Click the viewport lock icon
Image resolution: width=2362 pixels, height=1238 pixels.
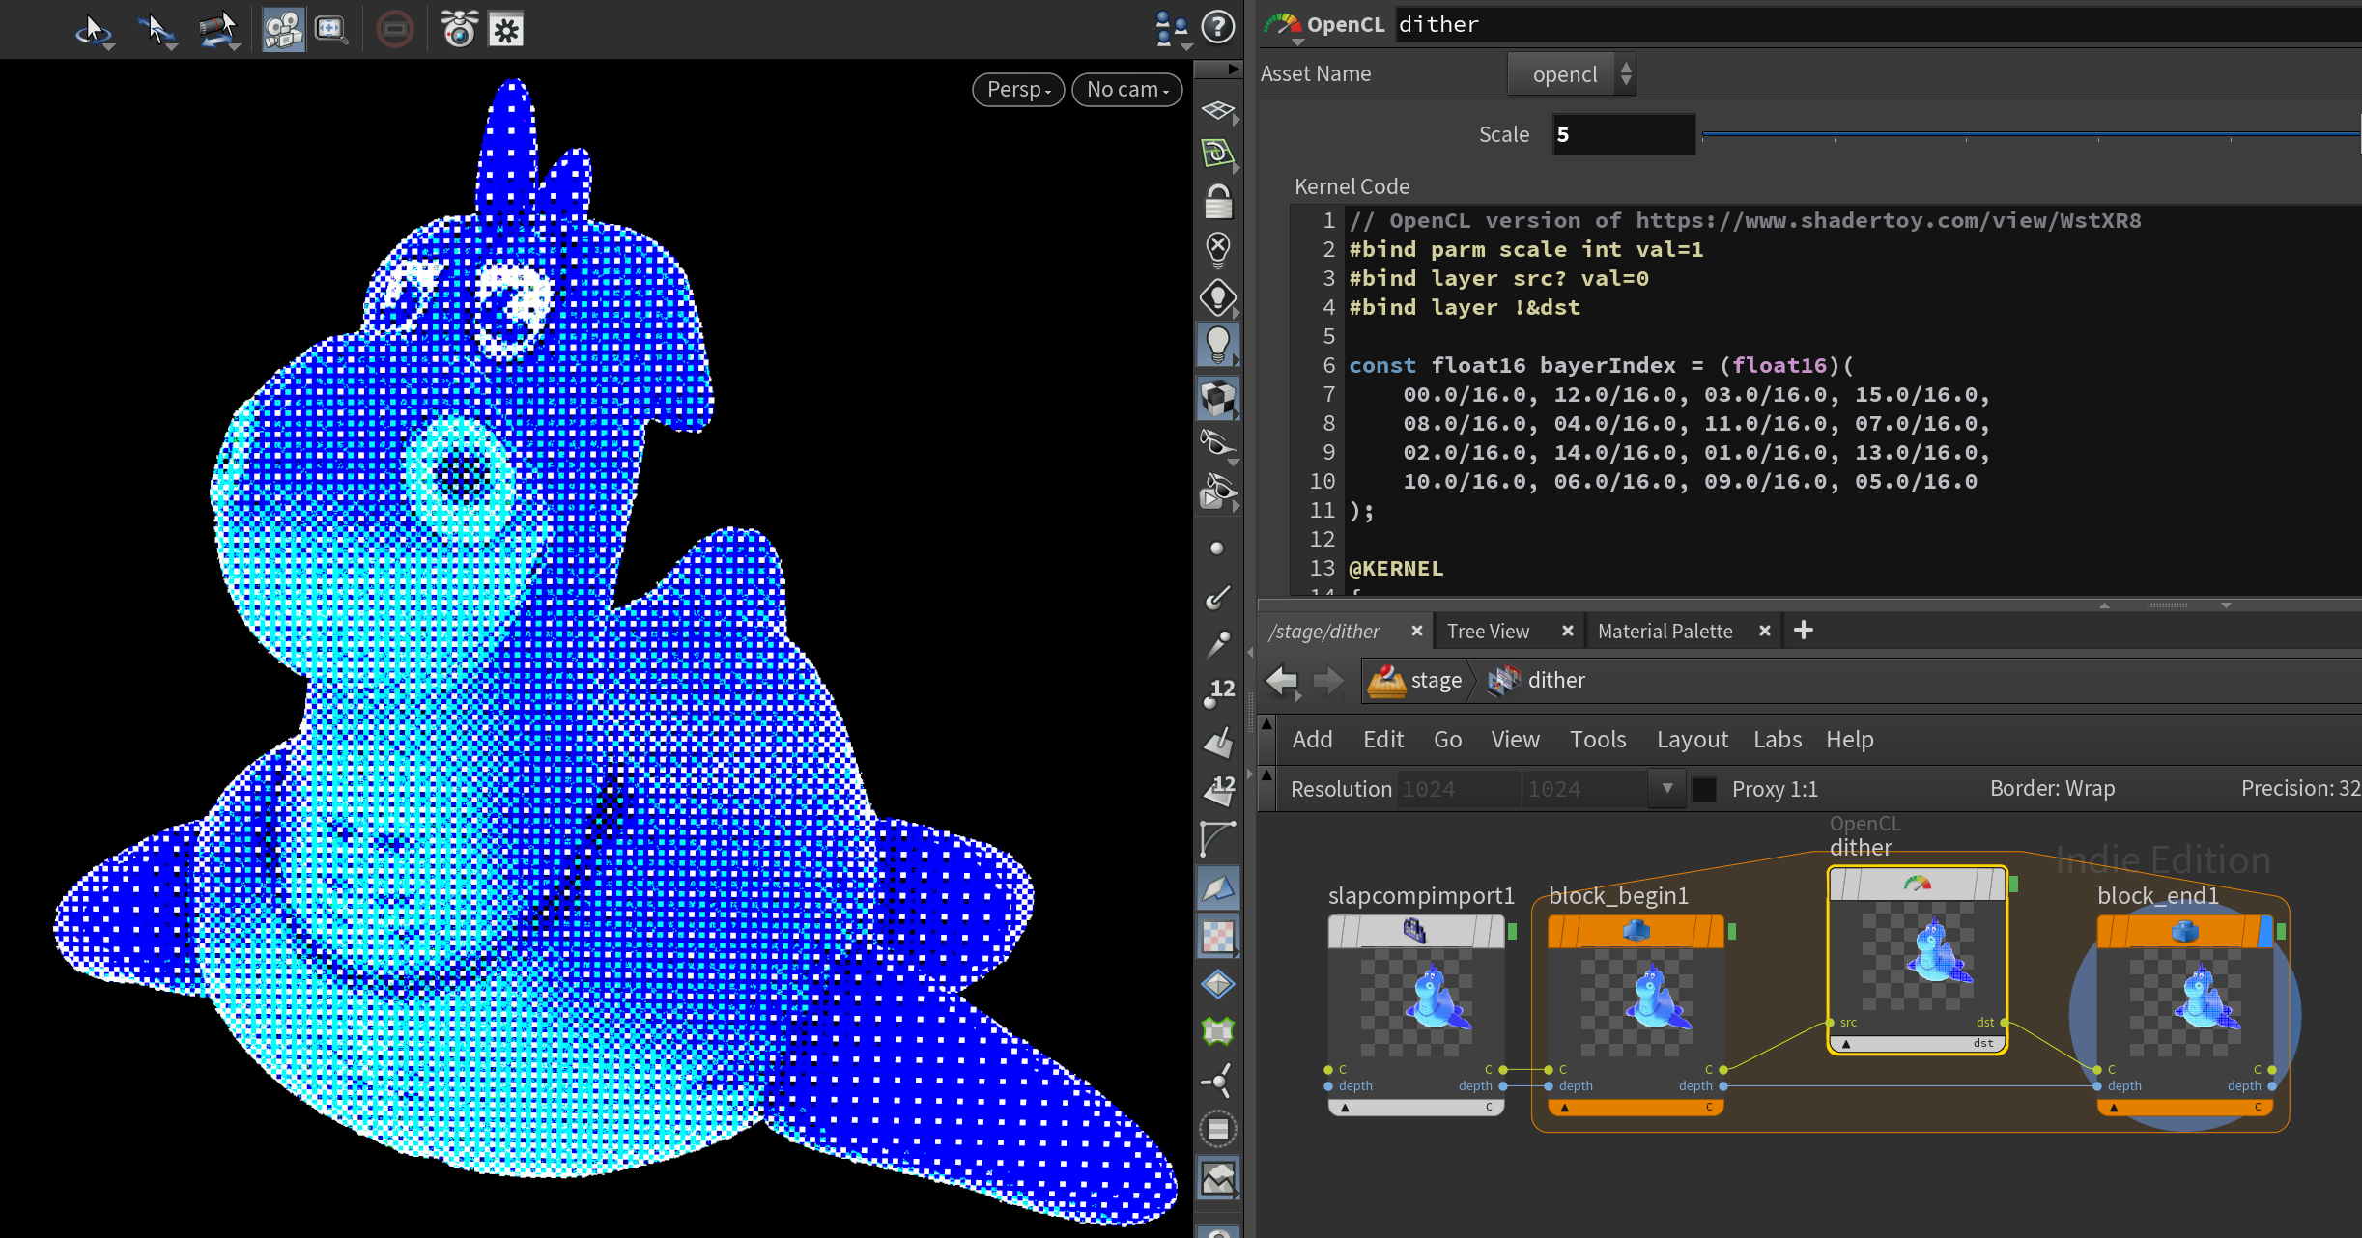point(1218,202)
